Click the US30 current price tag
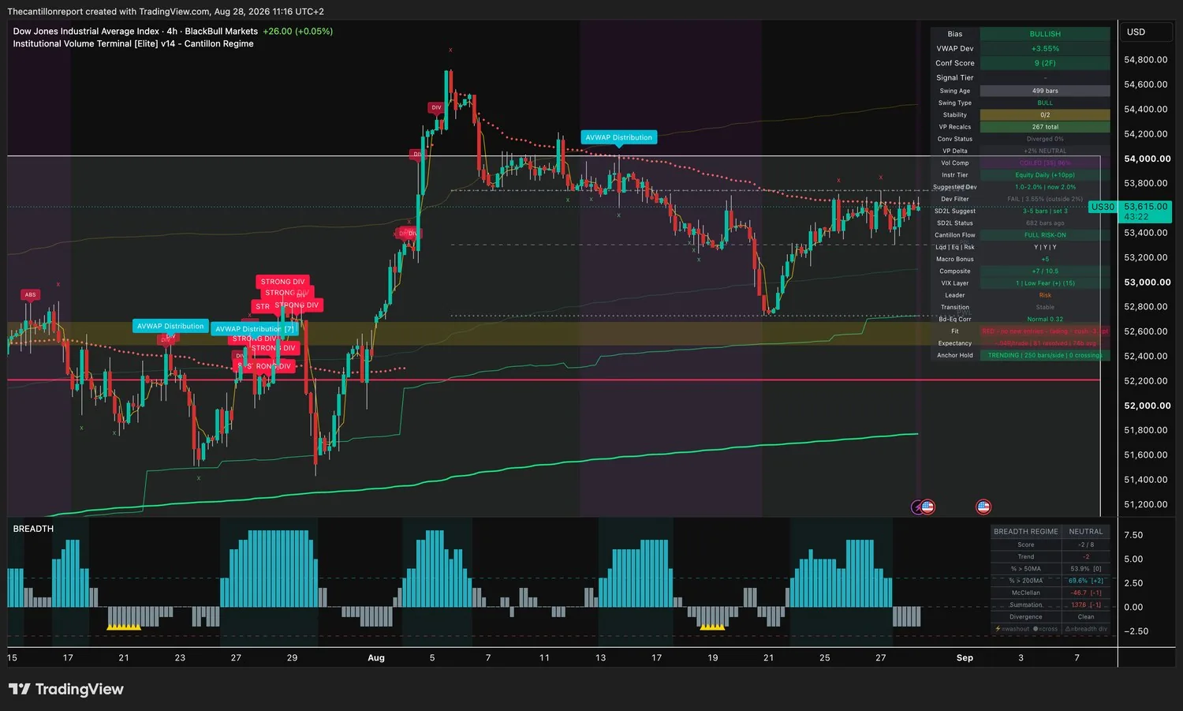The image size is (1183, 711). coord(1103,207)
